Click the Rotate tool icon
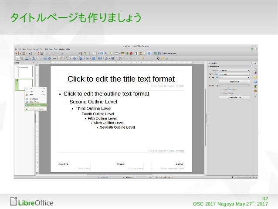Viewport: 278px width, 209px height. pos(120,58)
